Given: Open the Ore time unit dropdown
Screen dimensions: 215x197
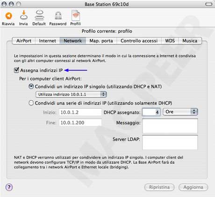Looking at the screenshot, I should pyautogui.click(x=180, y=112).
